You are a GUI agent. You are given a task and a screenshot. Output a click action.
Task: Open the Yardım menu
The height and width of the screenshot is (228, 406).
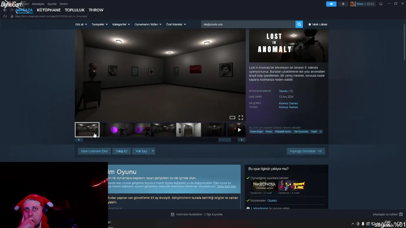63,4
